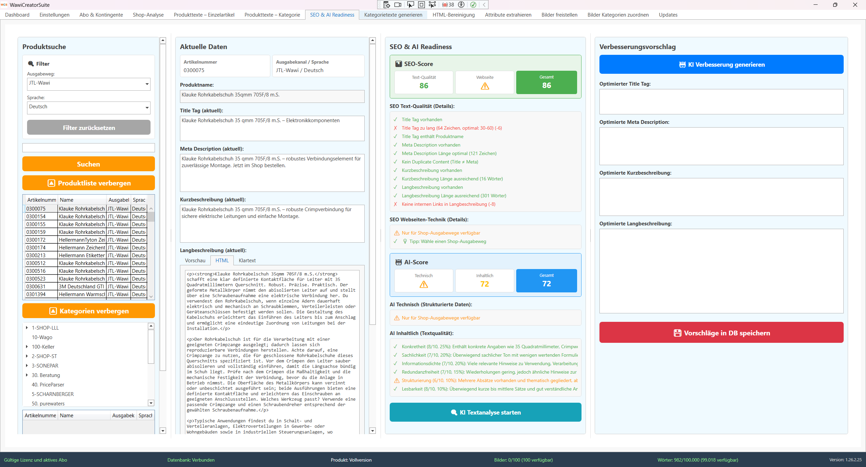Activate the select element pointer tool
The width and height of the screenshot is (866, 467).
coord(410,5)
